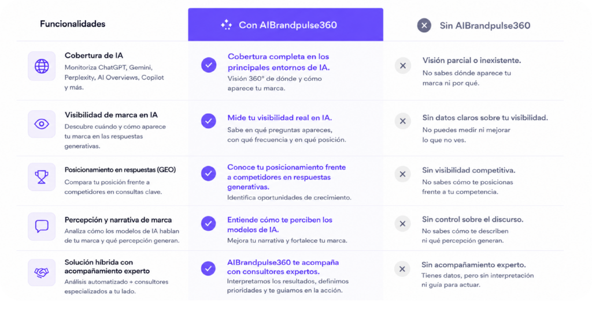Viewport: 592px width, 311px height.
Task: Click Solución híbrida con acompañamiento experto title
Action: [107, 267]
